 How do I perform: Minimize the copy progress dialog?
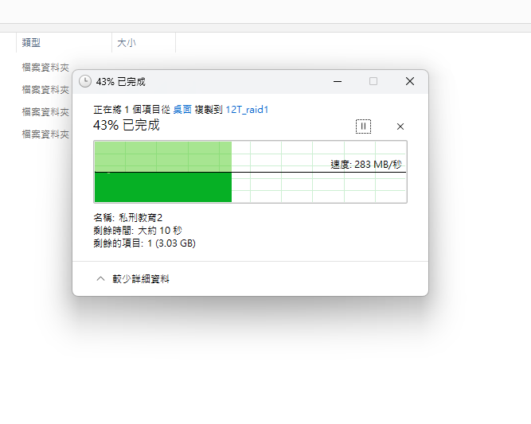click(338, 82)
